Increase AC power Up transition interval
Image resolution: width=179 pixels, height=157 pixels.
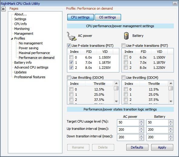(x=141, y=129)
